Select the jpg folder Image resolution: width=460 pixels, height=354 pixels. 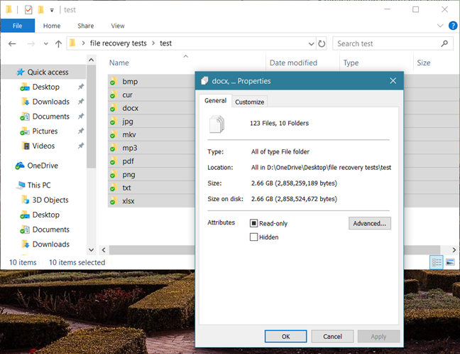[x=128, y=122]
